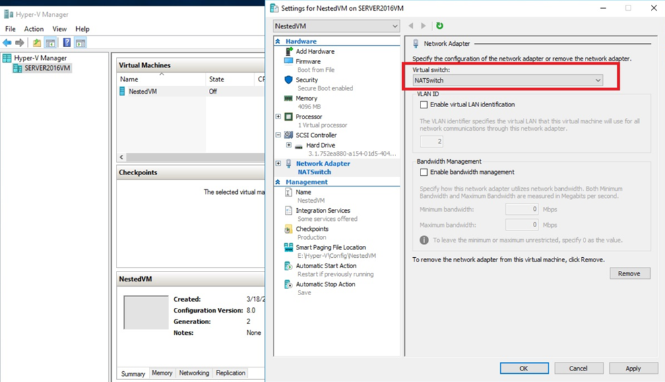The image size is (665, 382).
Task: Click the NestedVM icon in Virtual Machines list
Action: [x=122, y=91]
